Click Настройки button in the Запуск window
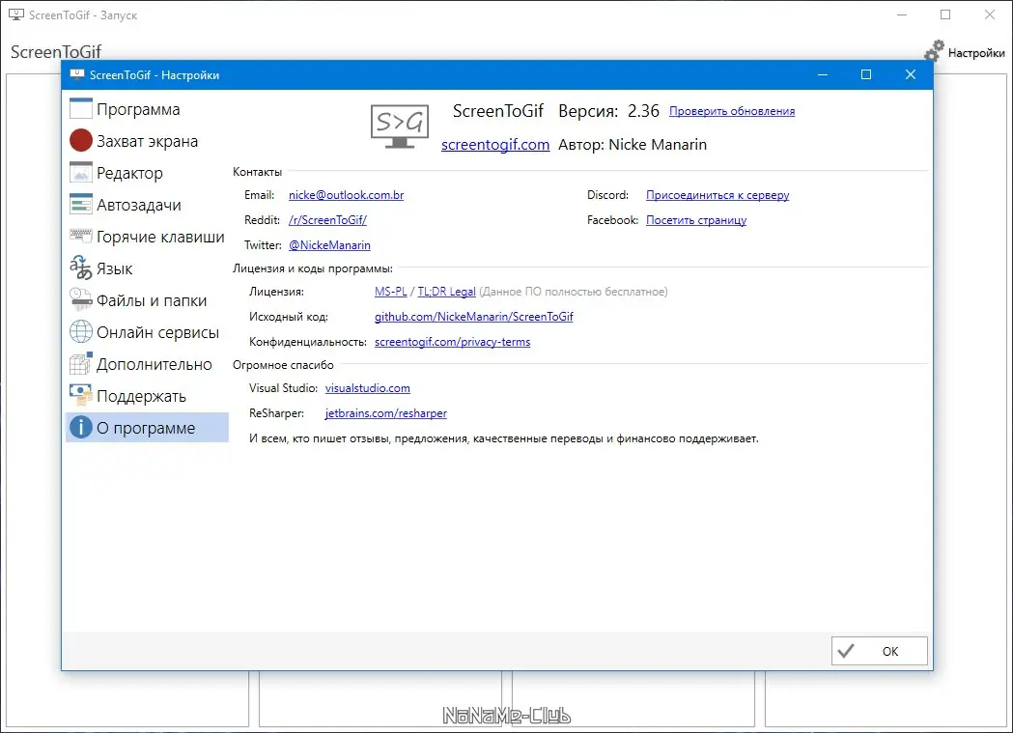Screen dimensions: 1013x733 (965, 51)
